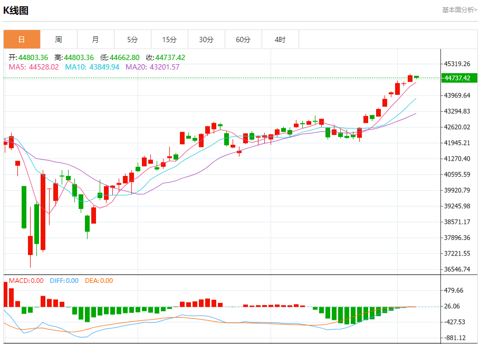
Task: Click the 42620.02 price axis label
Action: [457, 127]
